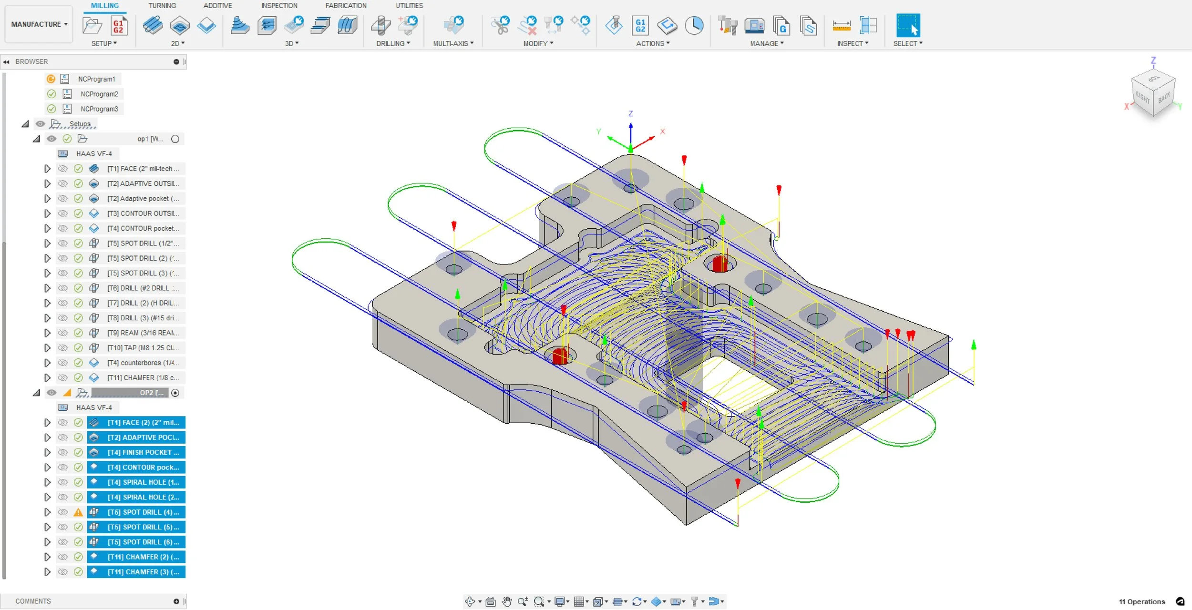Open the Post Process G1G2 tool
This screenshot has width=1192, height=610.
[641, 25]
